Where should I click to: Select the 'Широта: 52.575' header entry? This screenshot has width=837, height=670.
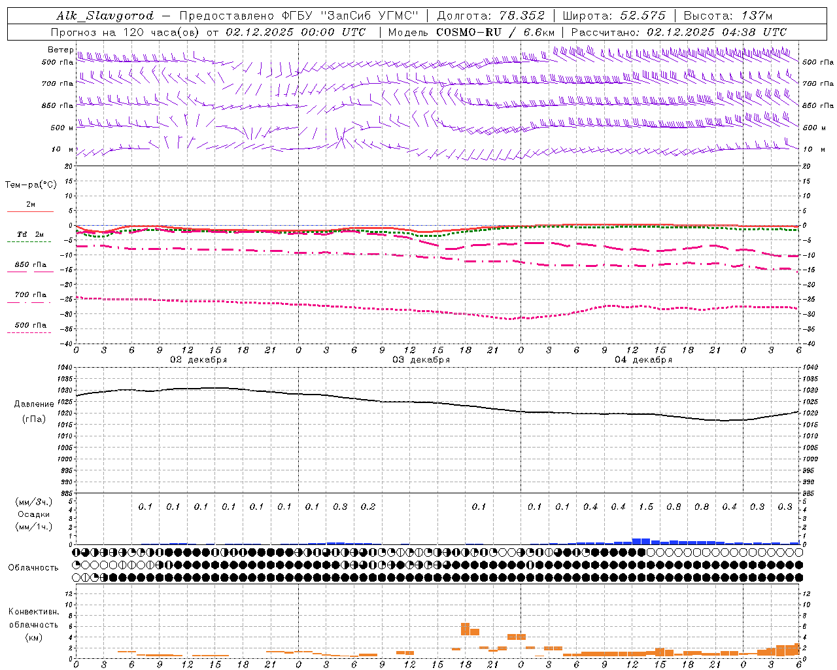click(613, 16)
